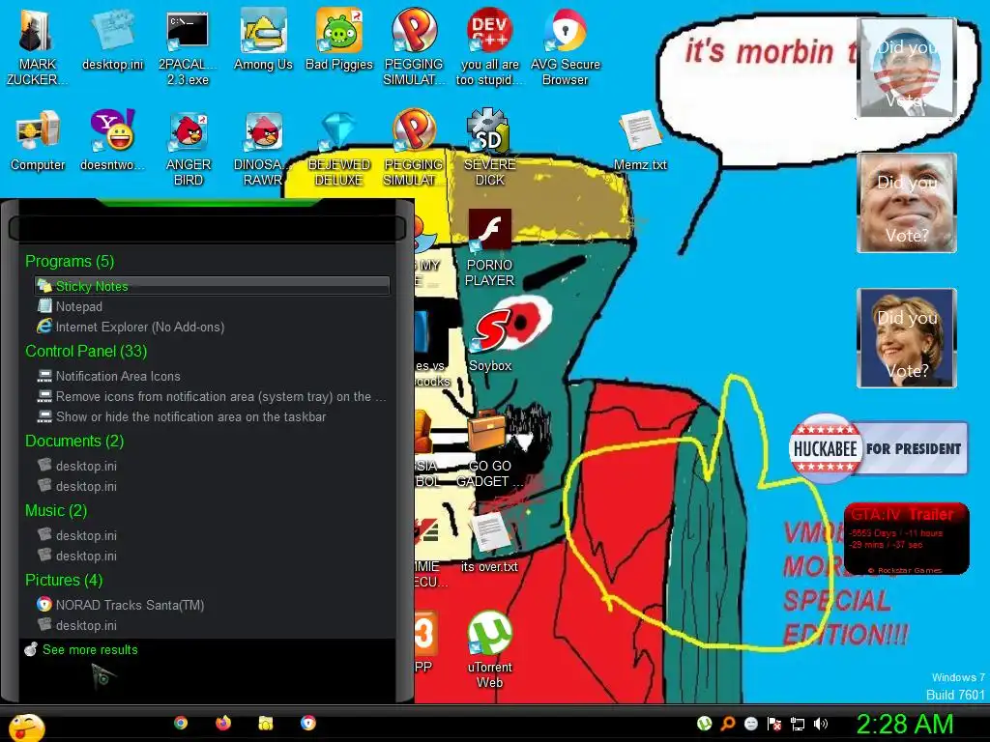Launch the Bad Piggies desktop icon
This screenshot has height=742, width=990.
click(339, 39)
